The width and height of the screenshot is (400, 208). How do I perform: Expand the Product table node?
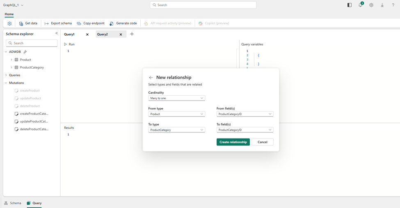11,60
